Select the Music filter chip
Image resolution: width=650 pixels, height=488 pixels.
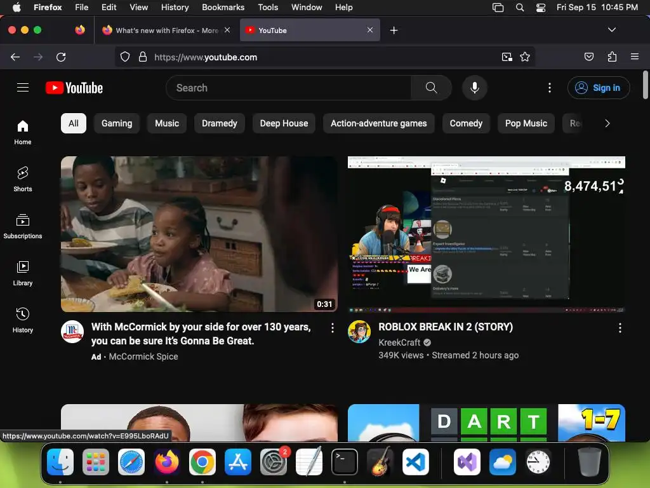(167, 123)
